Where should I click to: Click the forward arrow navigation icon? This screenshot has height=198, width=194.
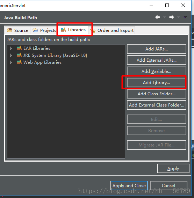click(172, 17)
